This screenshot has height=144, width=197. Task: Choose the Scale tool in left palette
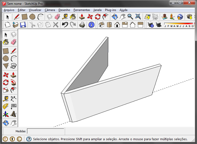[x=6, y=90]
